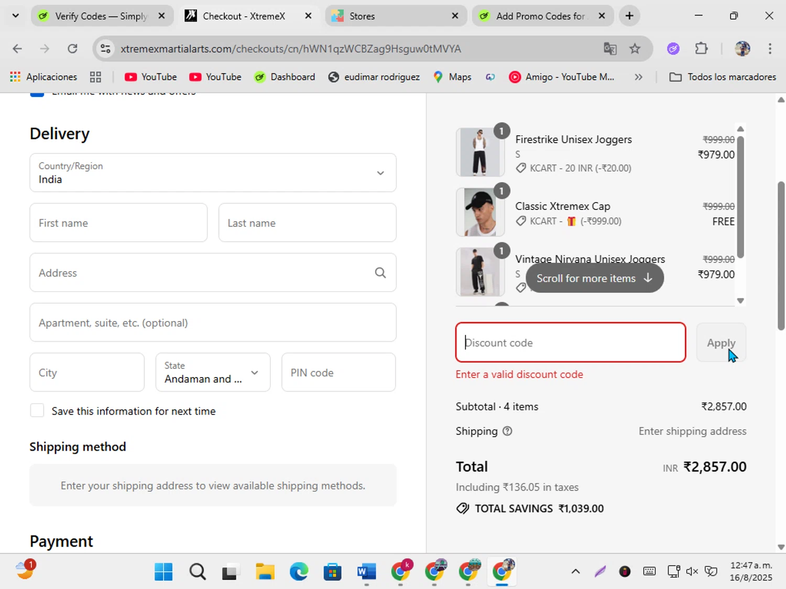Open the second YouTube bookmark

click(215, 77)
